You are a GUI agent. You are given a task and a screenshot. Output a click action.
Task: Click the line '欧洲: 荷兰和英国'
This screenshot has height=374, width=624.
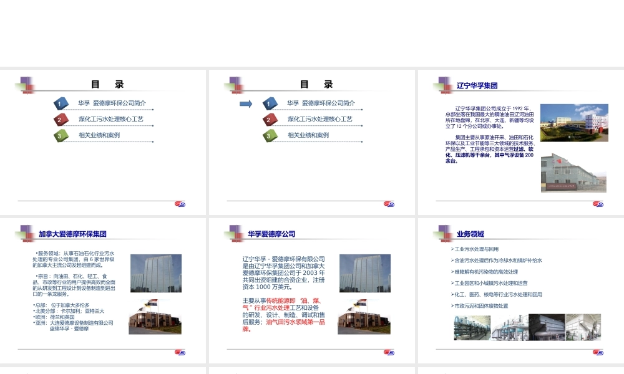[x=54, y=317]
